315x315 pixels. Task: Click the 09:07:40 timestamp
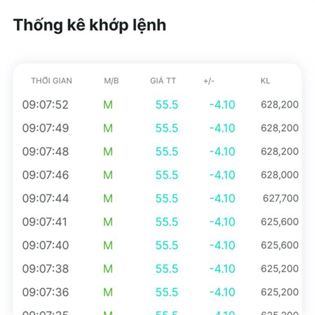pyautogui.click(x=45, y=245)
